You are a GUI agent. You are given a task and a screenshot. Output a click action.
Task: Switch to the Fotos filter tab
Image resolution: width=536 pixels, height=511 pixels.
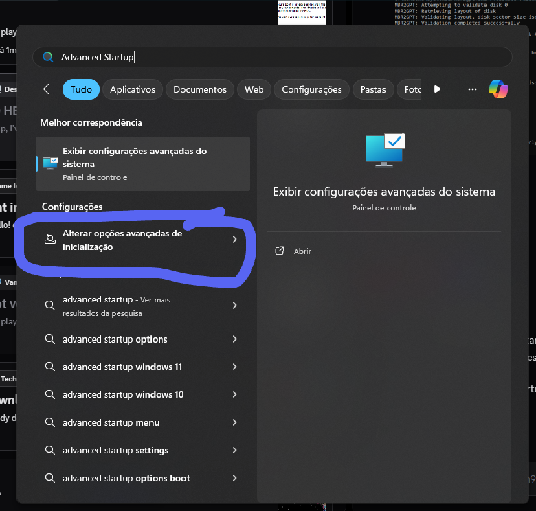pyautogui.click(x=409, y=89)
